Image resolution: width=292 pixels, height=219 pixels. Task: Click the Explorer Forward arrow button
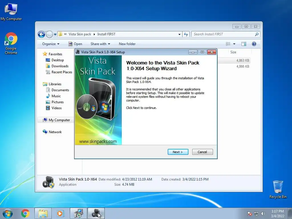pos(49,34)
